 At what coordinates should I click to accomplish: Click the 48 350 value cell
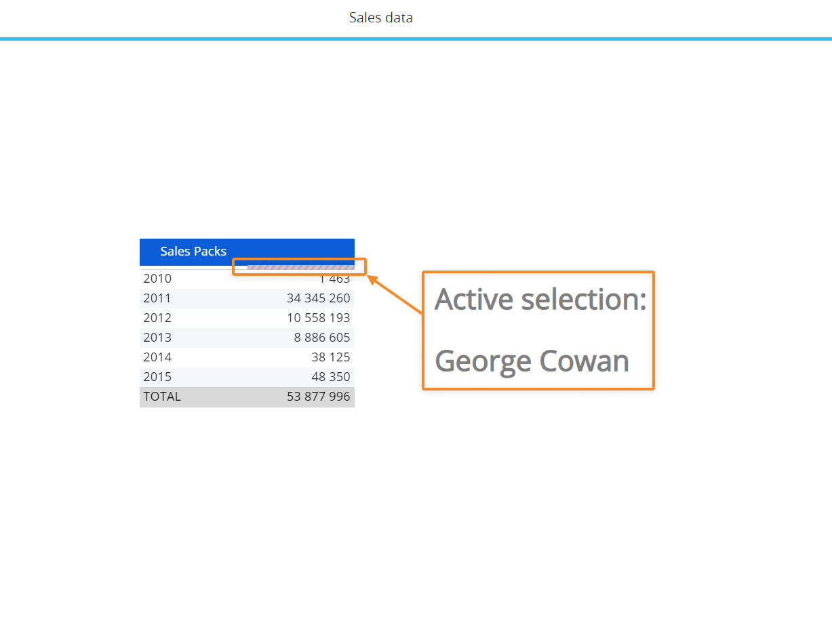pos(331,377)
